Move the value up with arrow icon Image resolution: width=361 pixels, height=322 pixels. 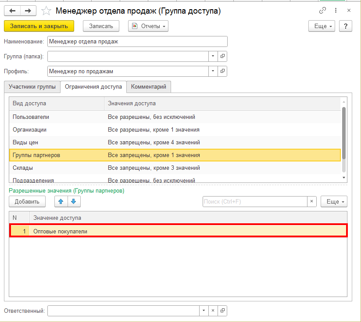coord(61,201)
